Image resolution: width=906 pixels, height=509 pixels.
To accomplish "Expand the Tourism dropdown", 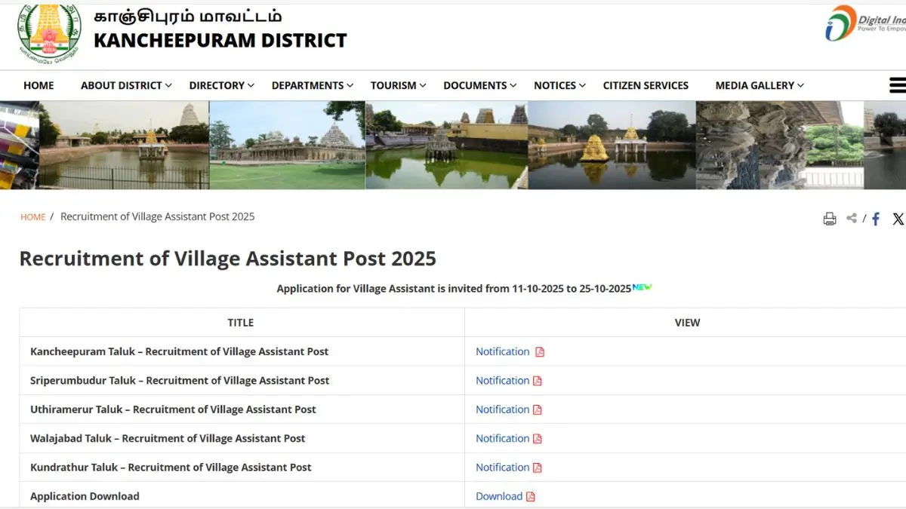I will pos(398,85).
